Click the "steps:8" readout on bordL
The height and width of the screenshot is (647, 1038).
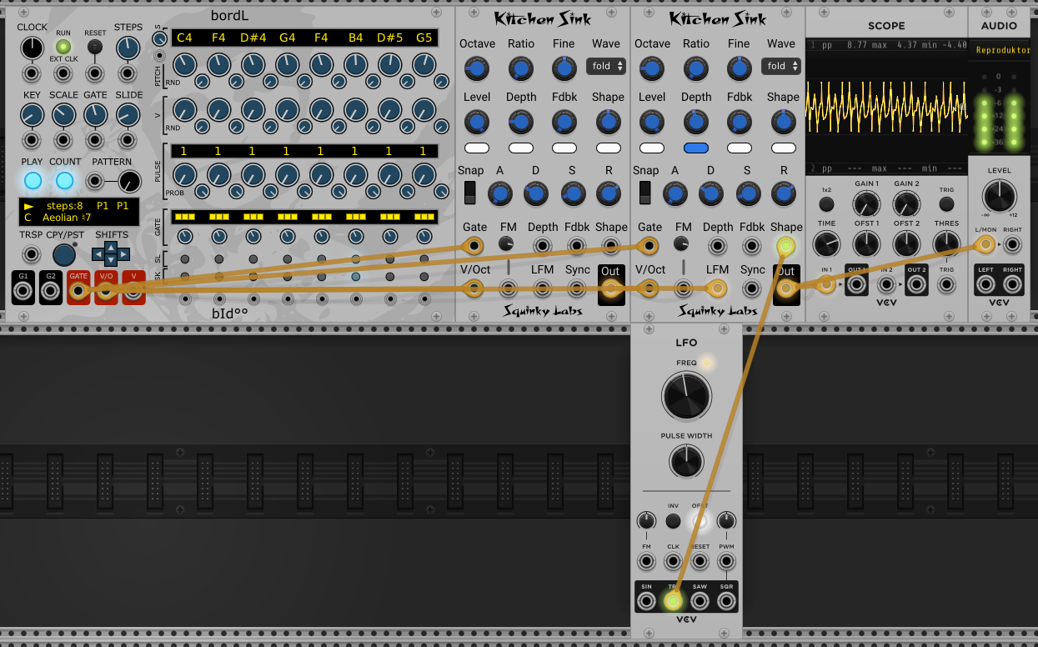[64, 205]
